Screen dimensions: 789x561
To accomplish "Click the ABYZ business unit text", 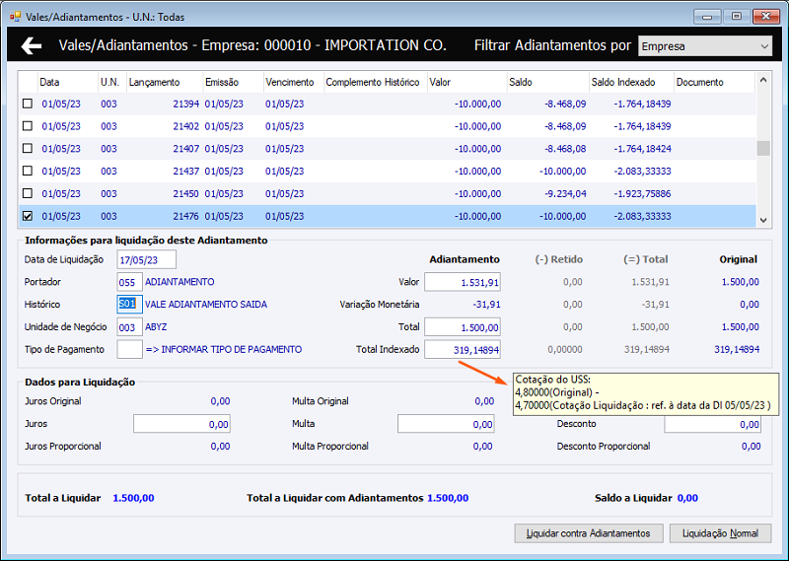I will (156, 327).
